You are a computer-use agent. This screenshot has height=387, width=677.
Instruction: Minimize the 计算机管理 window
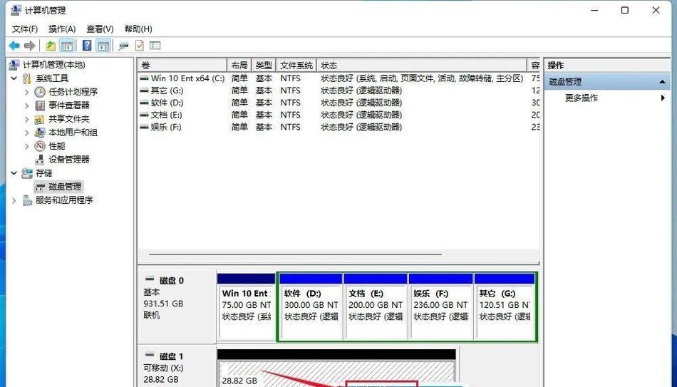click(x=594, y=11)
